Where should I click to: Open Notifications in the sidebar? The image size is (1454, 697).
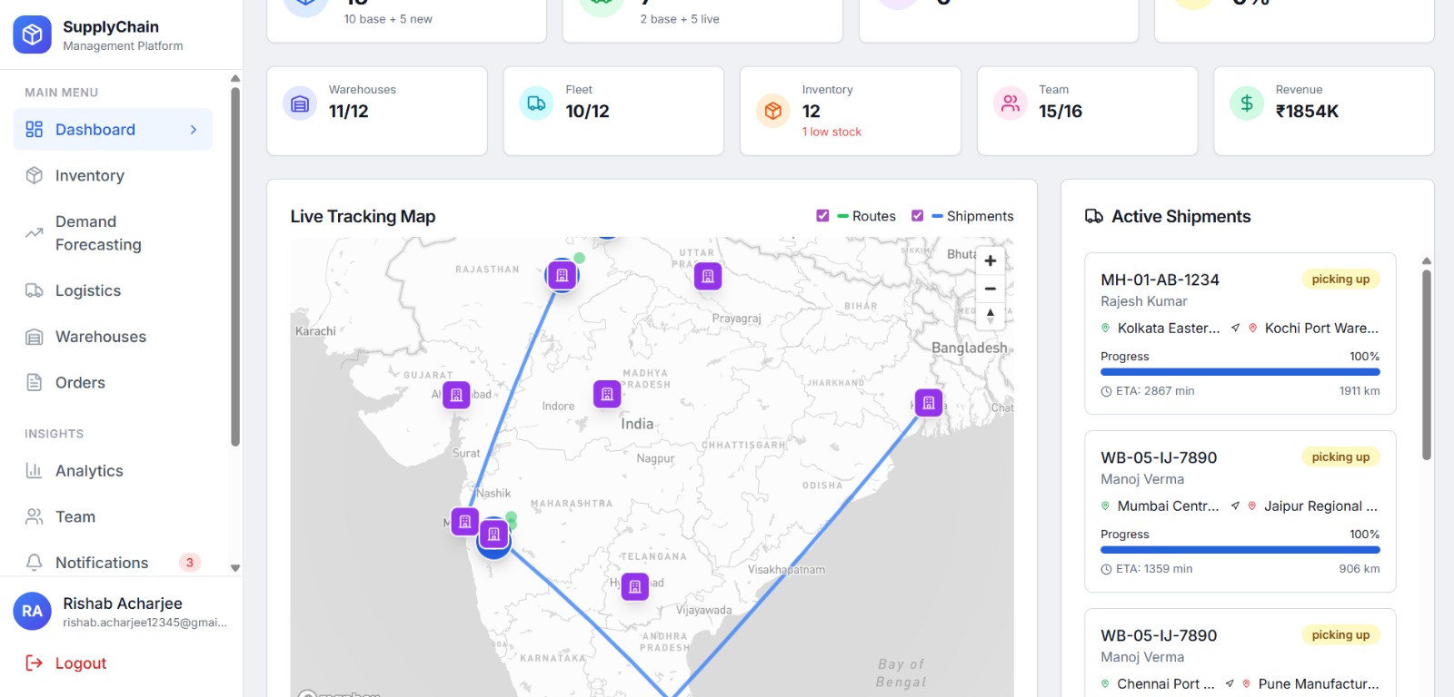[x=102, y=563]
